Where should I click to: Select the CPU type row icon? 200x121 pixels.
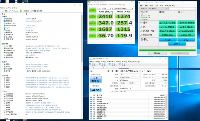coord(4,46)
